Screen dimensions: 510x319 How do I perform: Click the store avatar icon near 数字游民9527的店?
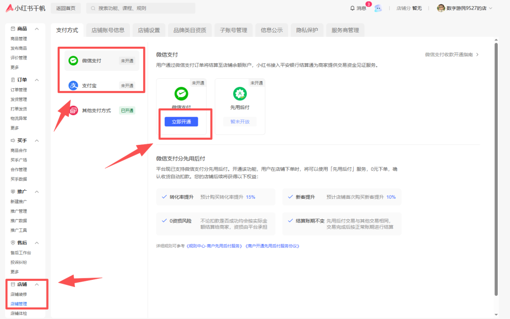pyautogui.click(x=441, y=8)
